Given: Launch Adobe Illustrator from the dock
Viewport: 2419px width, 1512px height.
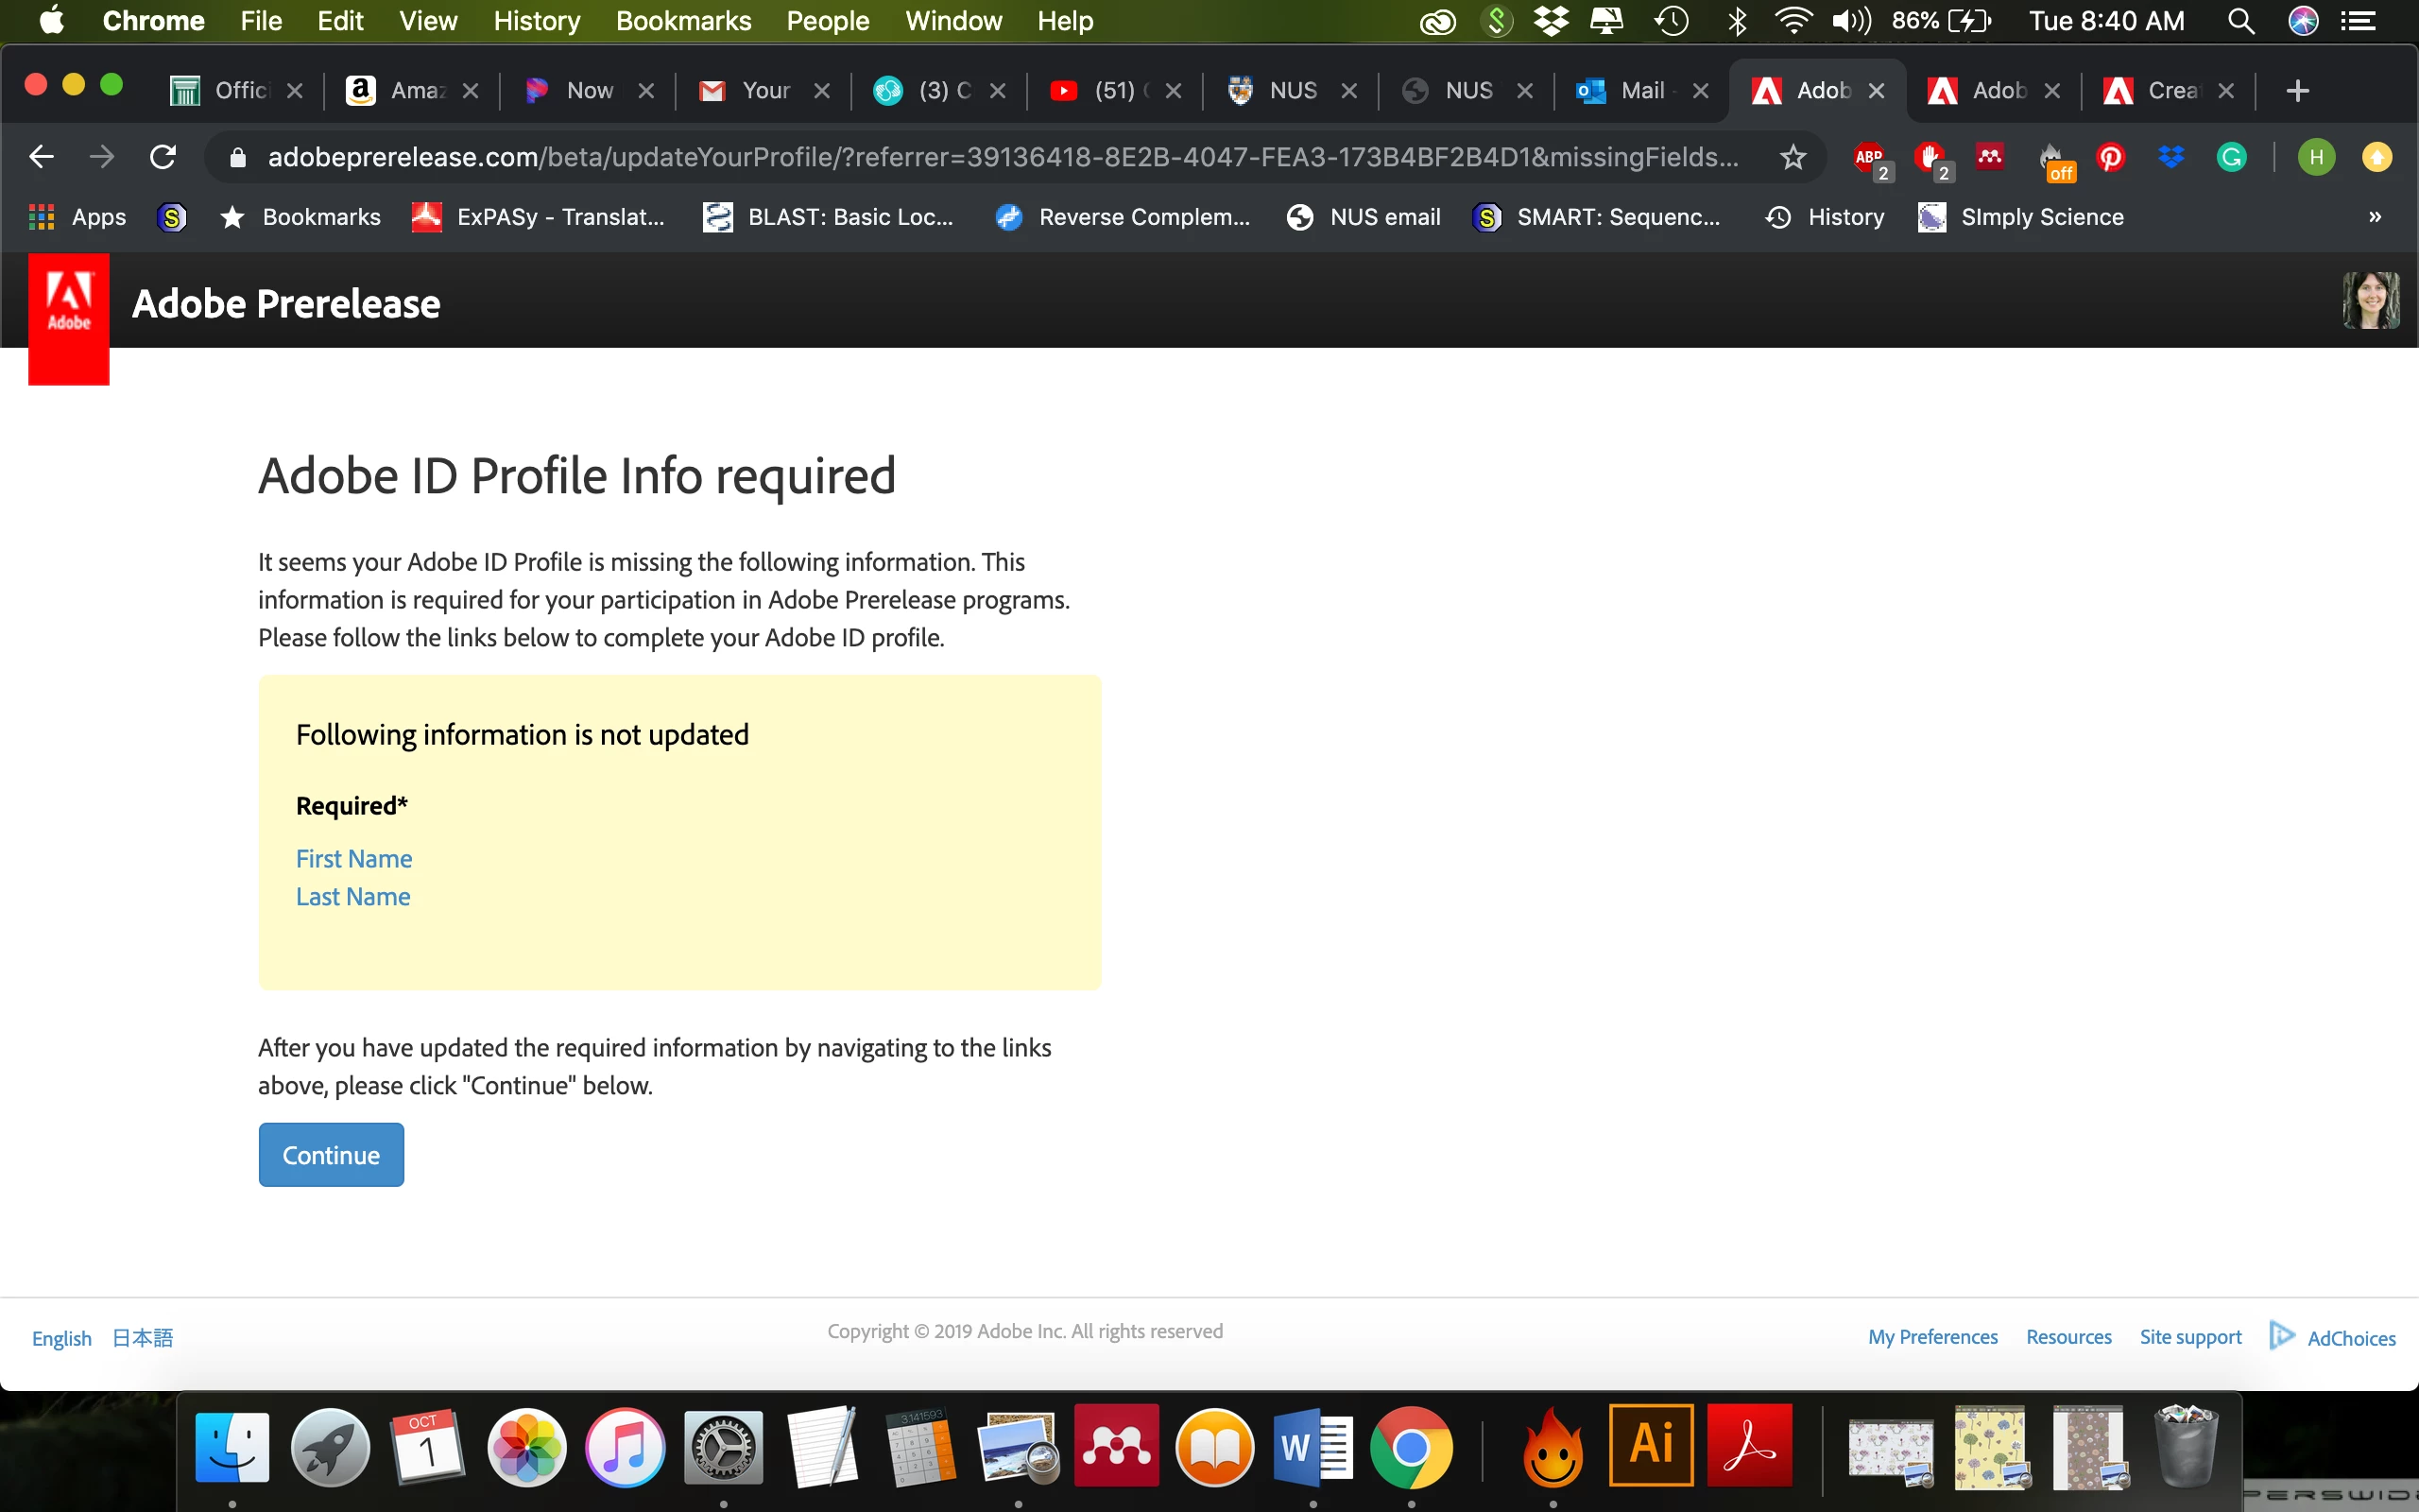Looking at the screenshot, I should point(1652,1445).
